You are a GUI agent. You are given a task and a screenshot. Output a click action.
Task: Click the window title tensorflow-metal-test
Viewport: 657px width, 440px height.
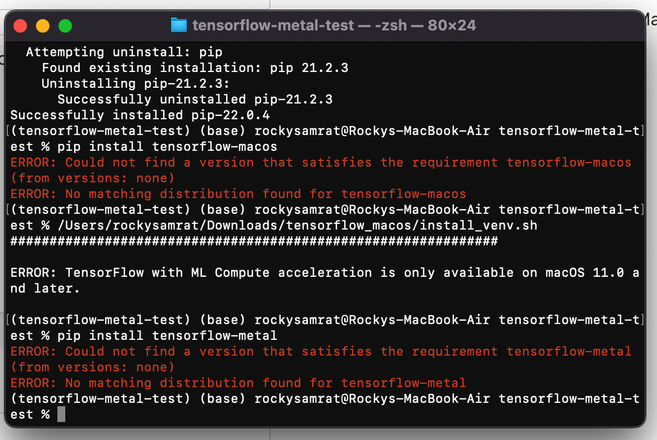point(273,25)
